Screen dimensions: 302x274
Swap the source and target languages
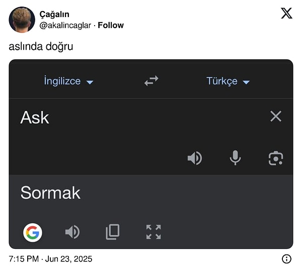coord(151,81)
